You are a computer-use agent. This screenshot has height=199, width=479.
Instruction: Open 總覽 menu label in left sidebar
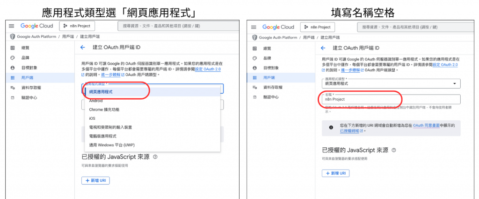pyautogui.click(x=25, y=48)
